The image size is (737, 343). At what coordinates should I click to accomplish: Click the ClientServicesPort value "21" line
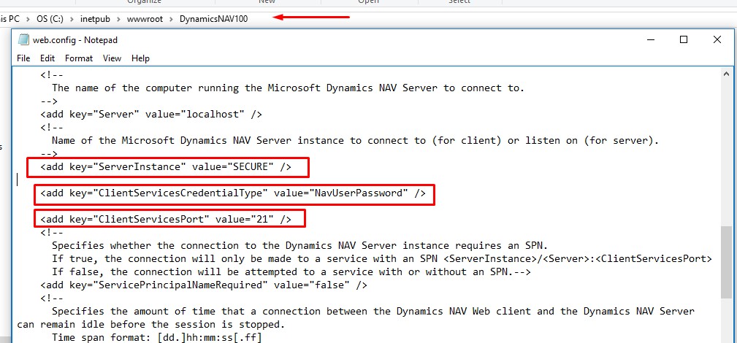[166, 220]
